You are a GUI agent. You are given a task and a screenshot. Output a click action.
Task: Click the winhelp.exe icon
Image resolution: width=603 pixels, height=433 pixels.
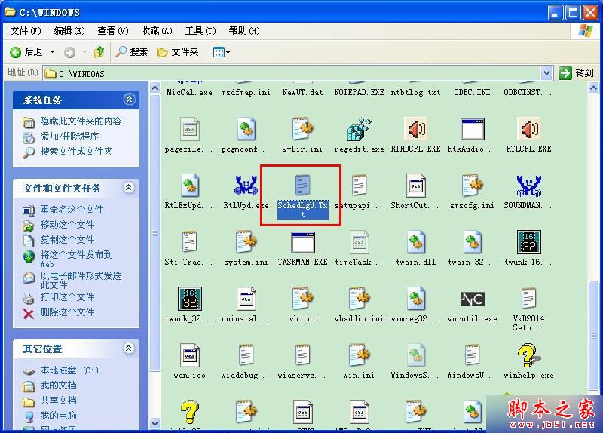528,356
